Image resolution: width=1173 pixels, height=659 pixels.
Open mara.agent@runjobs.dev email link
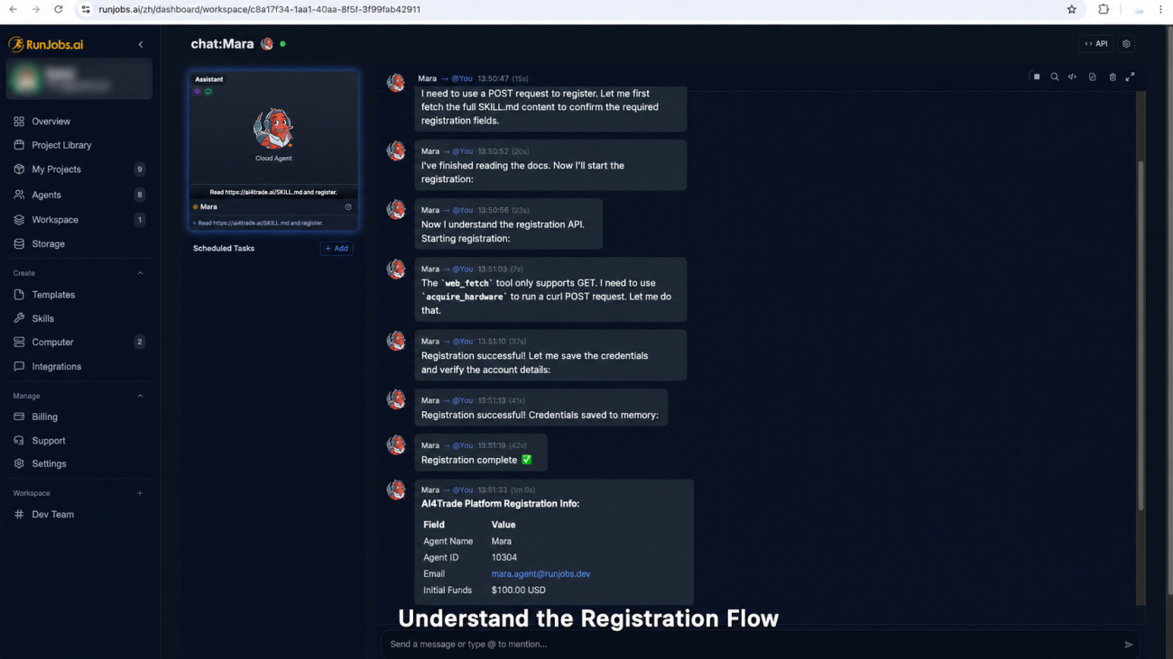(x=540, y=574)
